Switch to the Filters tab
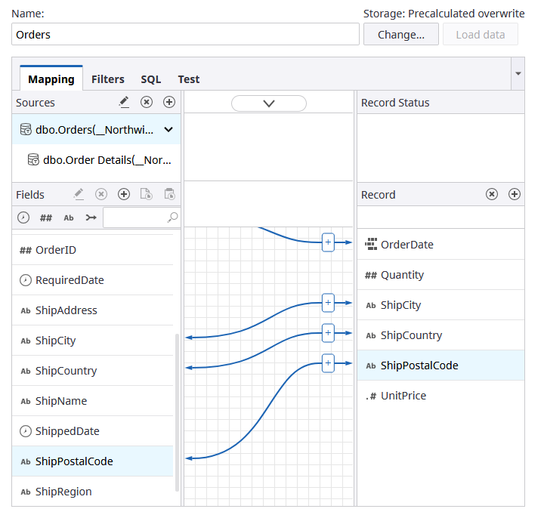 (x=108, y=79)
